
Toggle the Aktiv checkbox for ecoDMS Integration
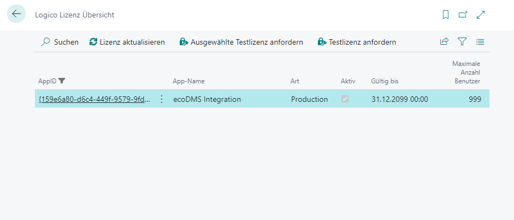click(x=345, y=99)
